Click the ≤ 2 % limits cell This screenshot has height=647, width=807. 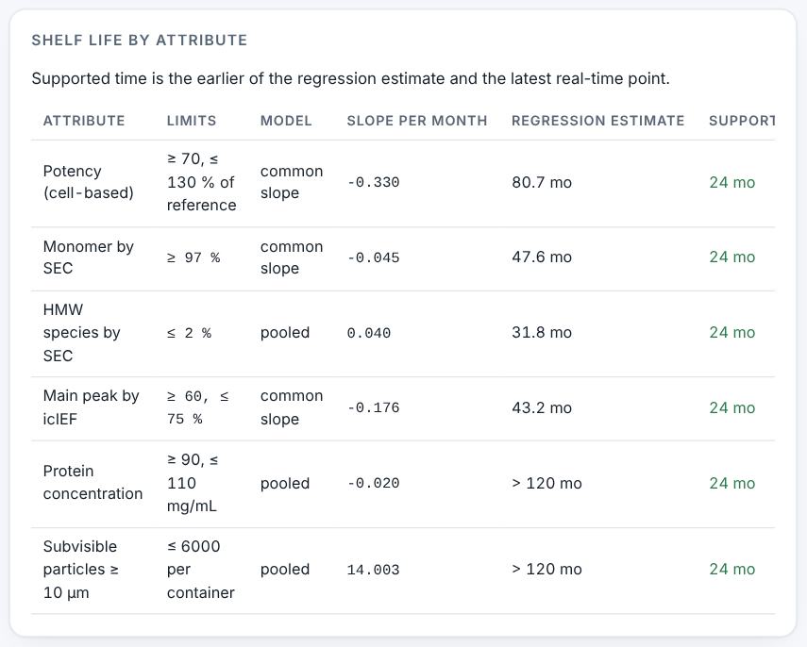(189, 333)
